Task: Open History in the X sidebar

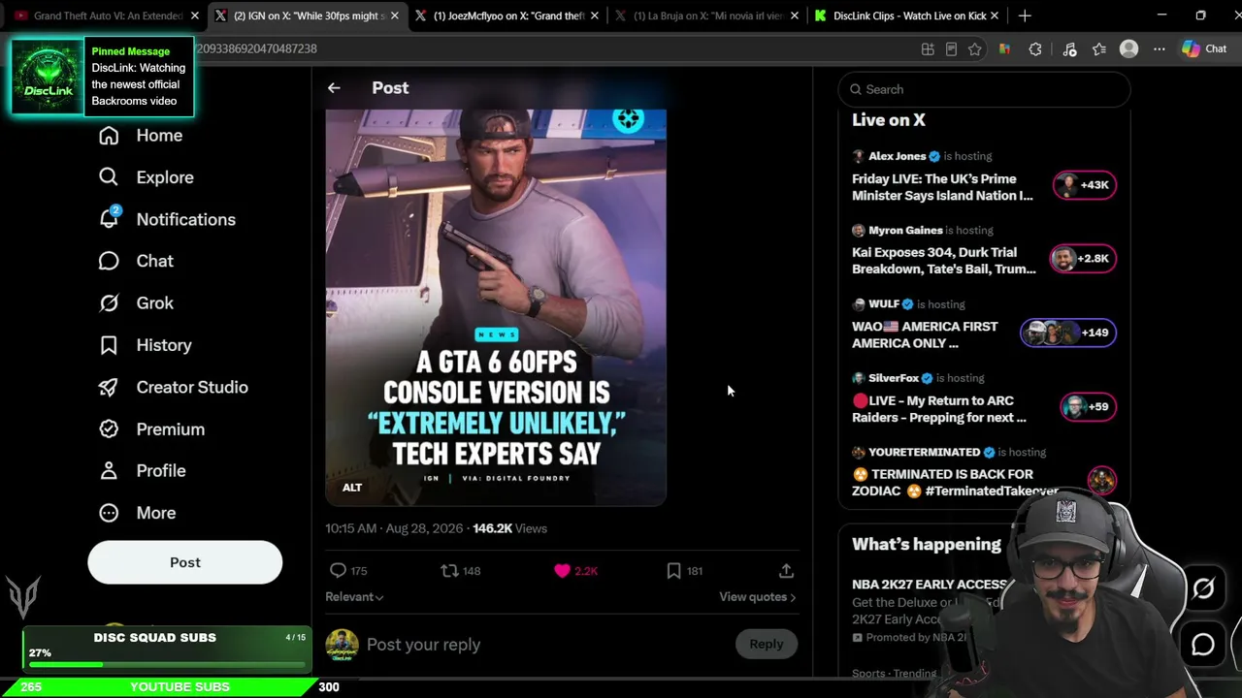Action: click(x=145, y=345)
